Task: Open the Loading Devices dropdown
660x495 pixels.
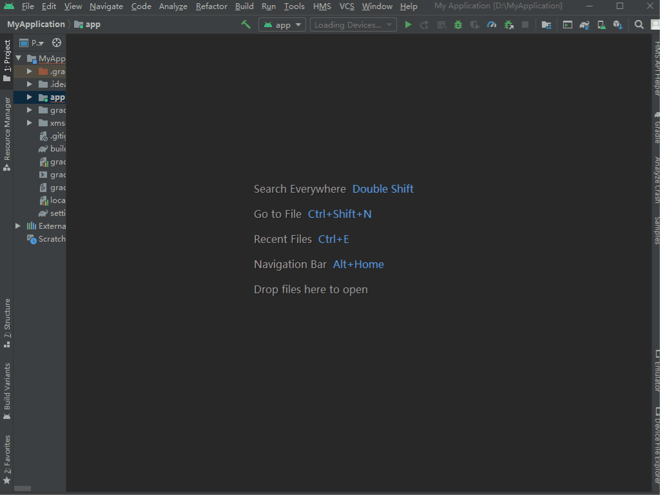Action: pos(353,25)
